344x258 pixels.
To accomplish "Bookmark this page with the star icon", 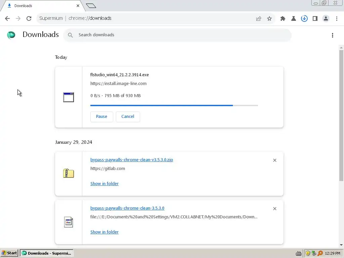I will tap(269, 19).
